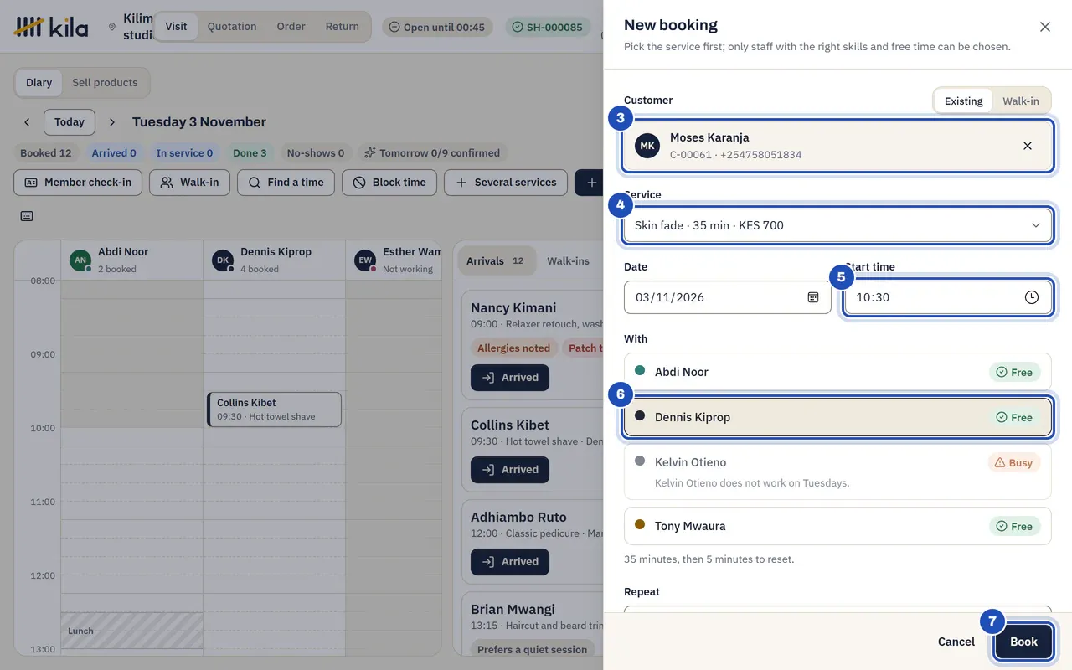This screenshot has width=1072, height=670.
Task: Select the Diary tab
Action: 39,82
